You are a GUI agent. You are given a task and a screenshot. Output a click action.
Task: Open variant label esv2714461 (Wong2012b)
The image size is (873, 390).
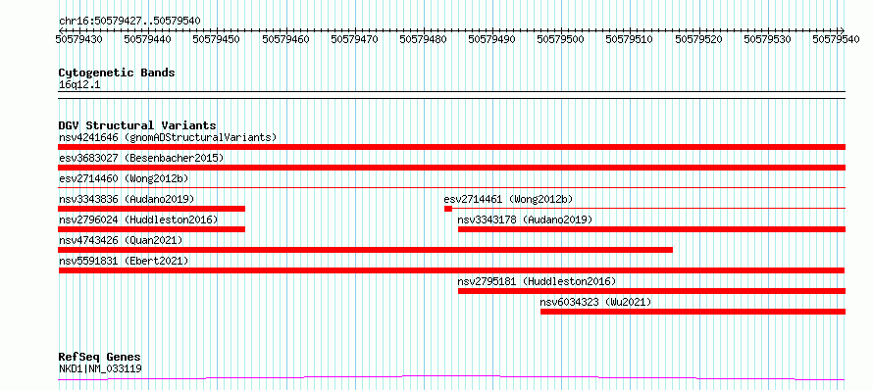508,199
